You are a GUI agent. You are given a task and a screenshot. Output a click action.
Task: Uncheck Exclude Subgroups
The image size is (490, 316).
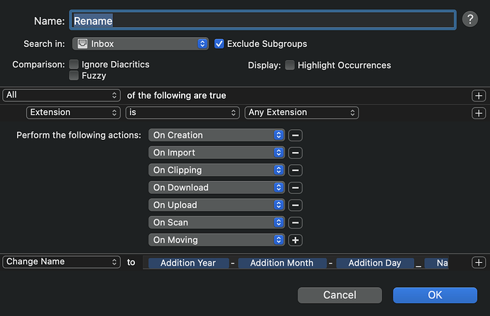219,44
